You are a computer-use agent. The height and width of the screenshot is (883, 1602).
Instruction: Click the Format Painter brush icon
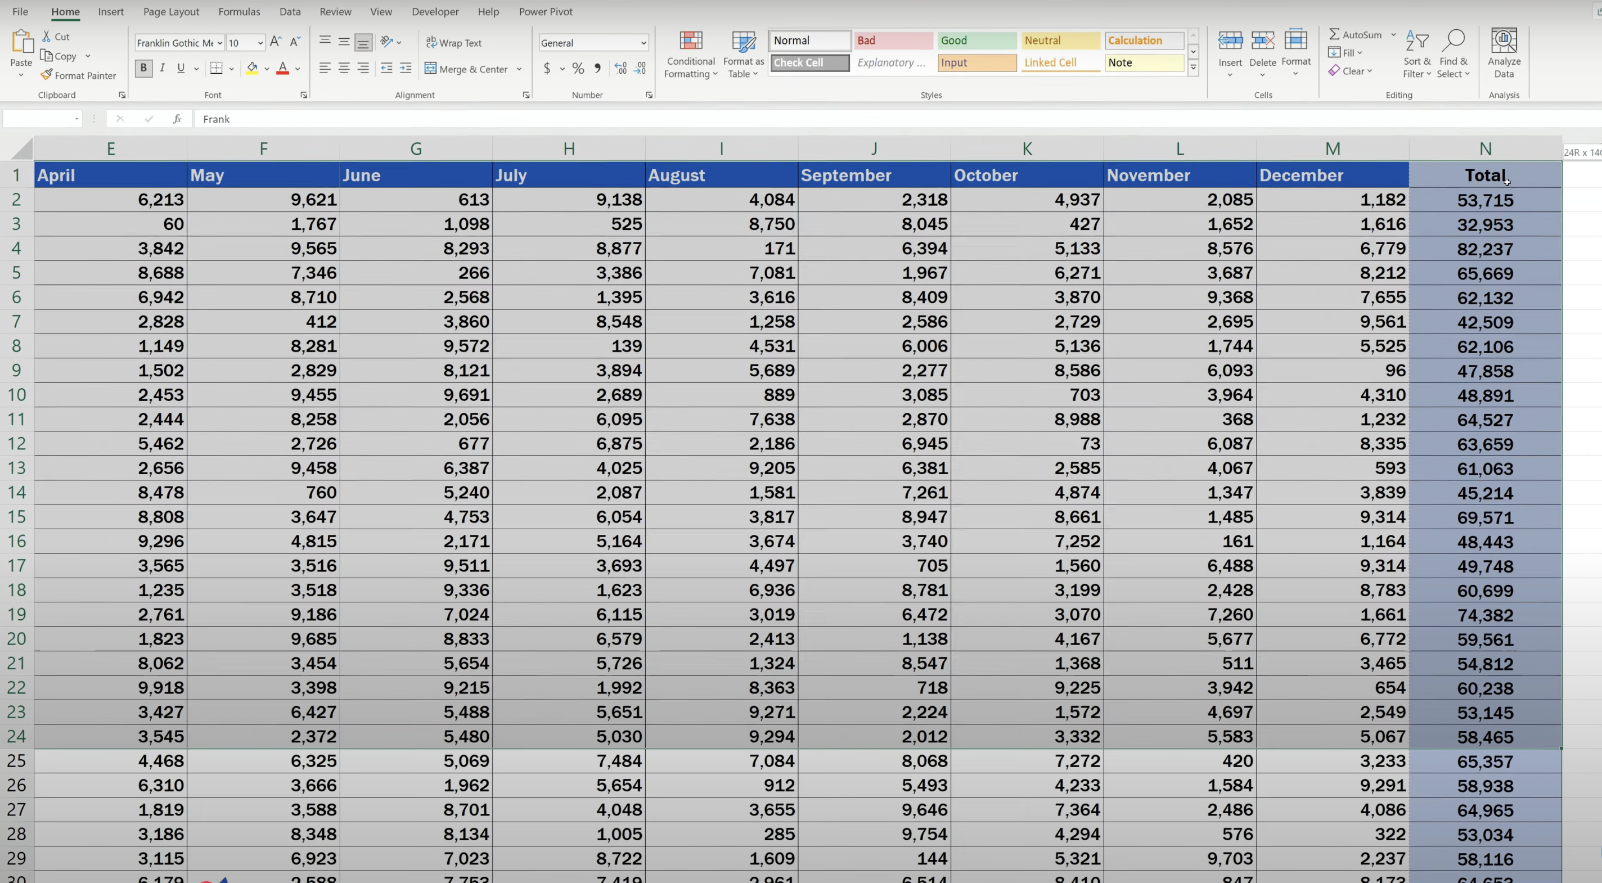pos(47,75)
